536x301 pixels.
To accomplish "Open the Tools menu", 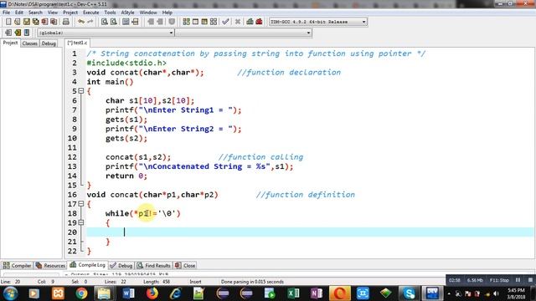I will pyautogui.click(x=110, y=13).
